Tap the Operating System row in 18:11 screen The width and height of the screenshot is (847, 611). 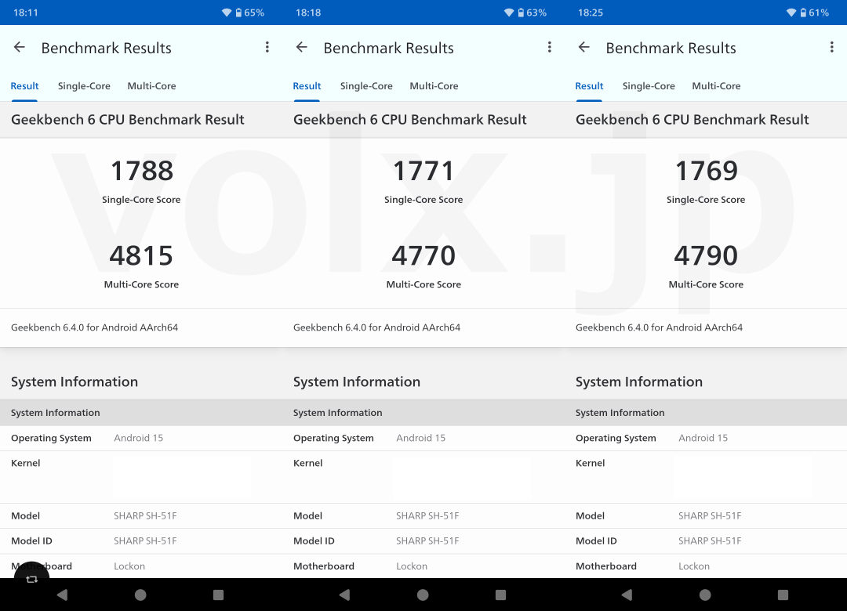pyautogui.click(x=141, y=439)
